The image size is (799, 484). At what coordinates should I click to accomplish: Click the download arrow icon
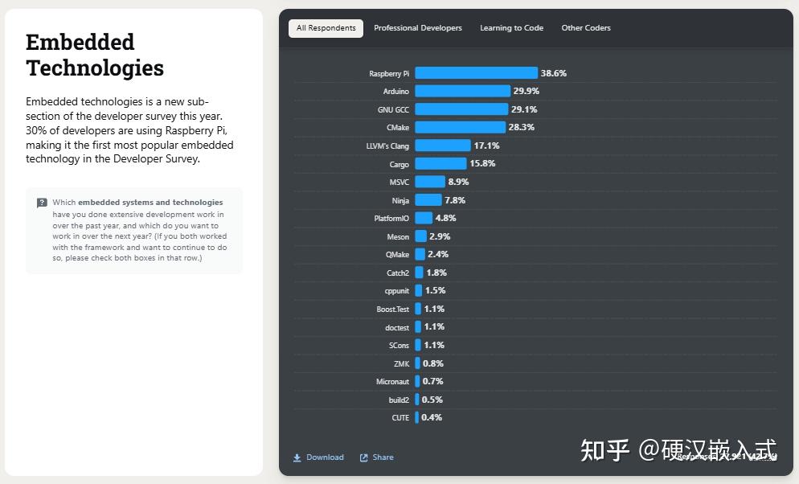tap(297, 457)
